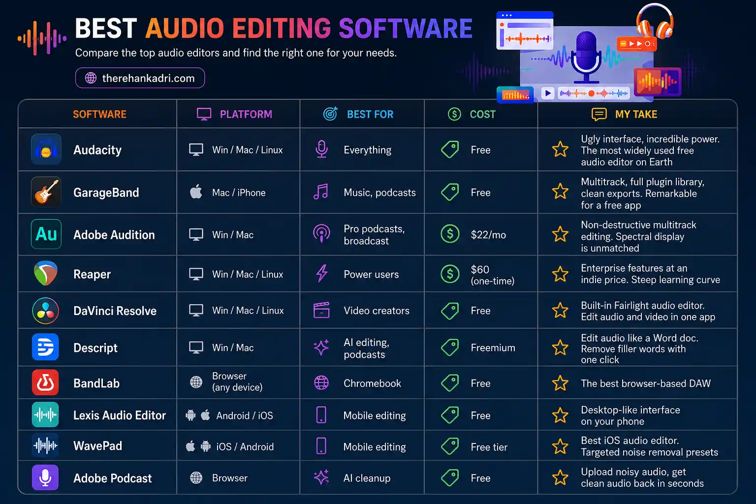
Task: Click the music note icon beside Music, podcasts
Action: click(321, 192)
